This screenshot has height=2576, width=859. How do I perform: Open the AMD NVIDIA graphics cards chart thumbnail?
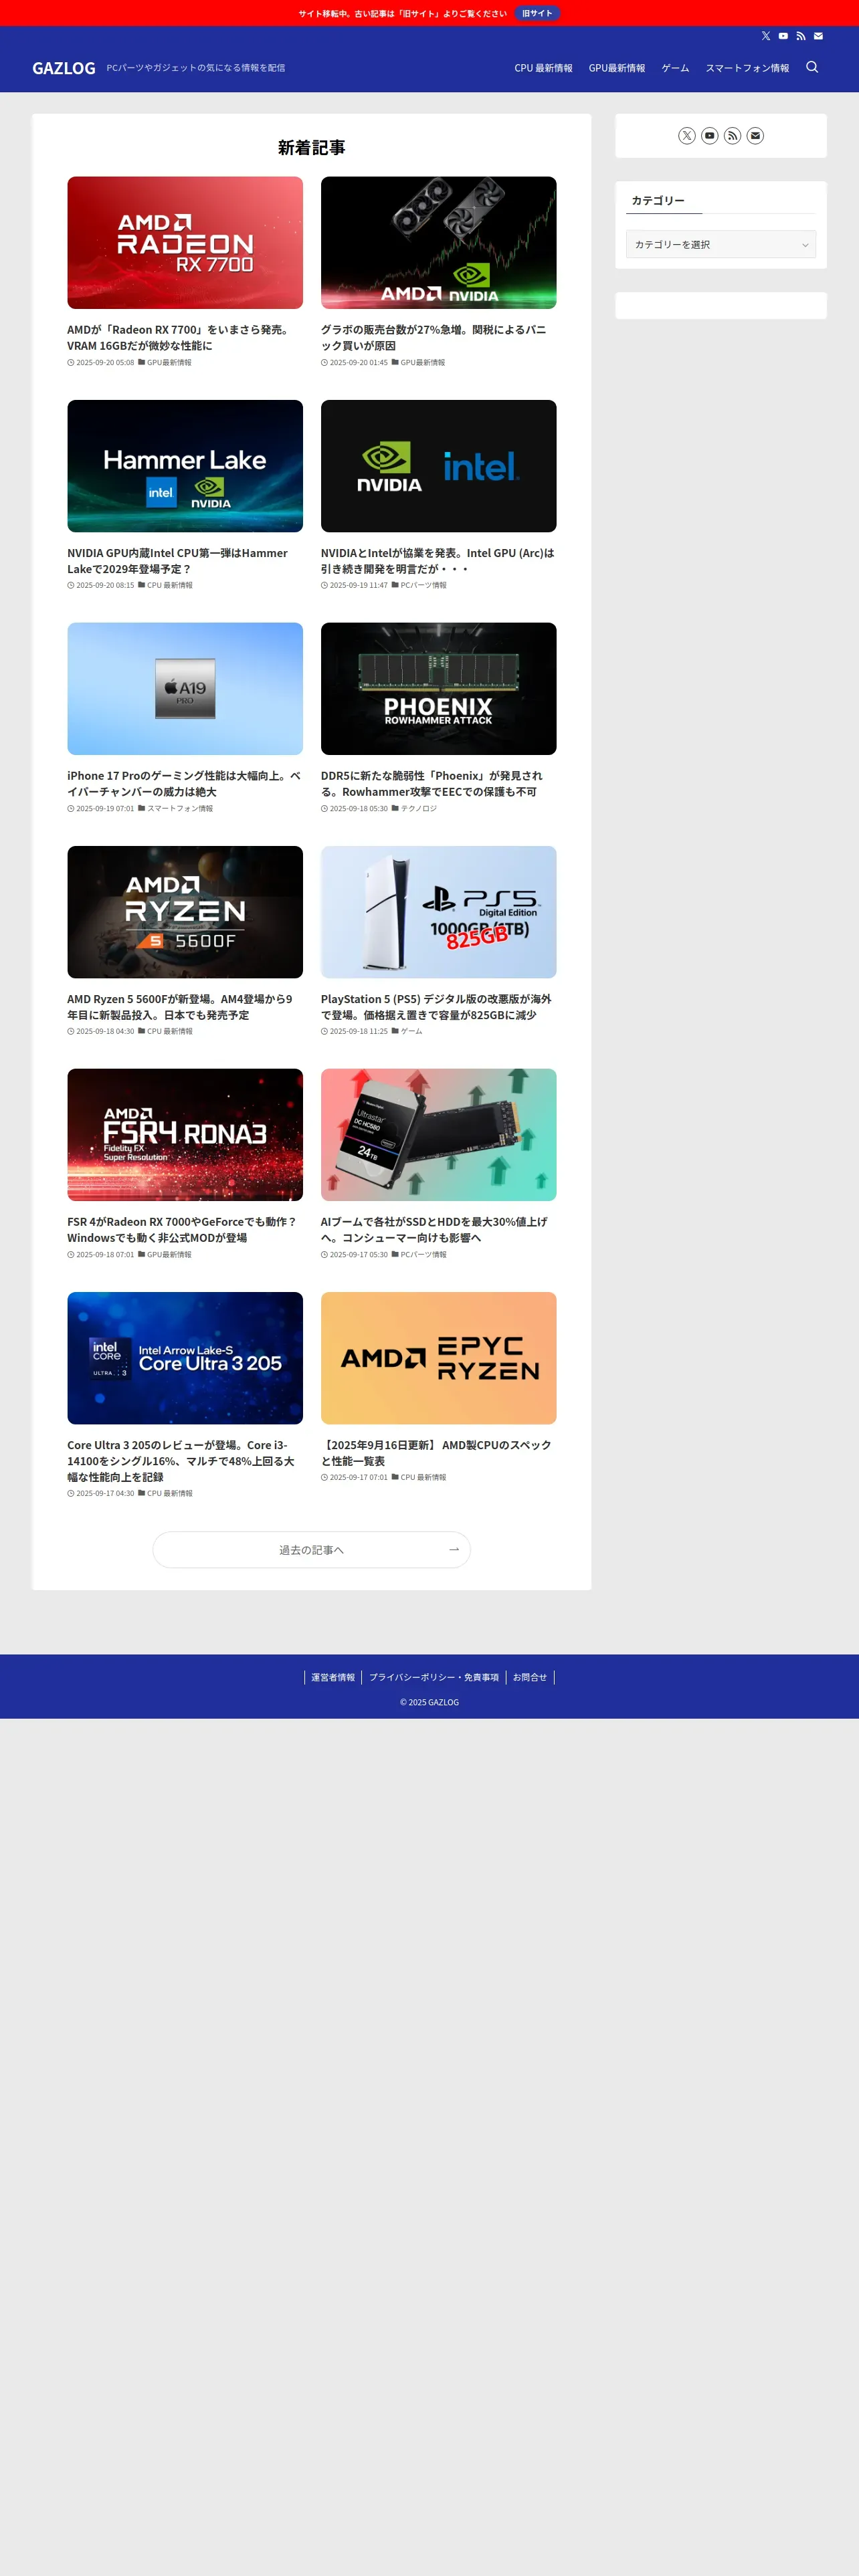(x=438, y=243)
